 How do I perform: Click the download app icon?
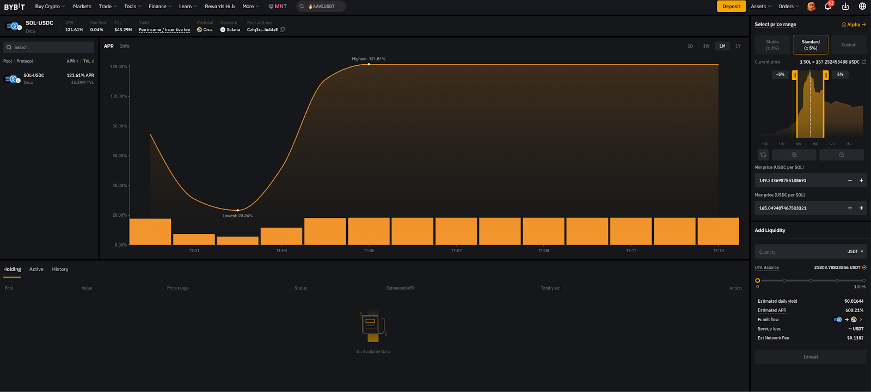point(845,7)
